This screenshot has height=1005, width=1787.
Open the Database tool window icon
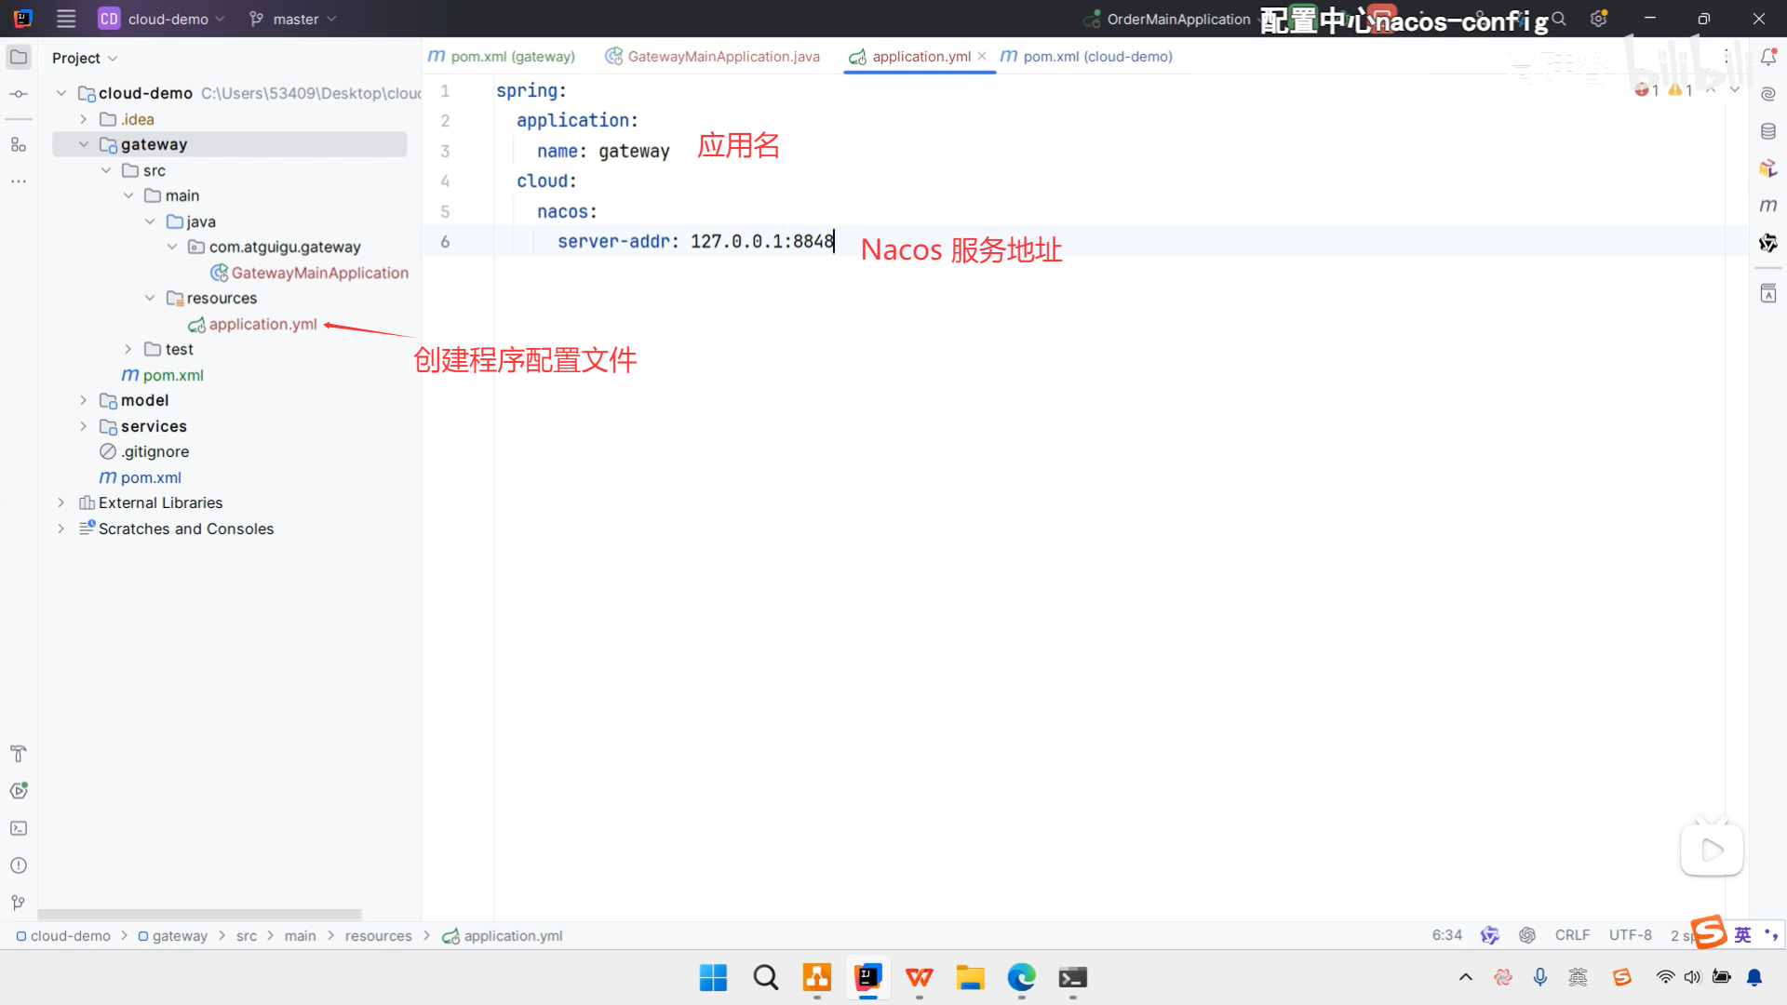pyautogui.click(x=1768, y=131)
